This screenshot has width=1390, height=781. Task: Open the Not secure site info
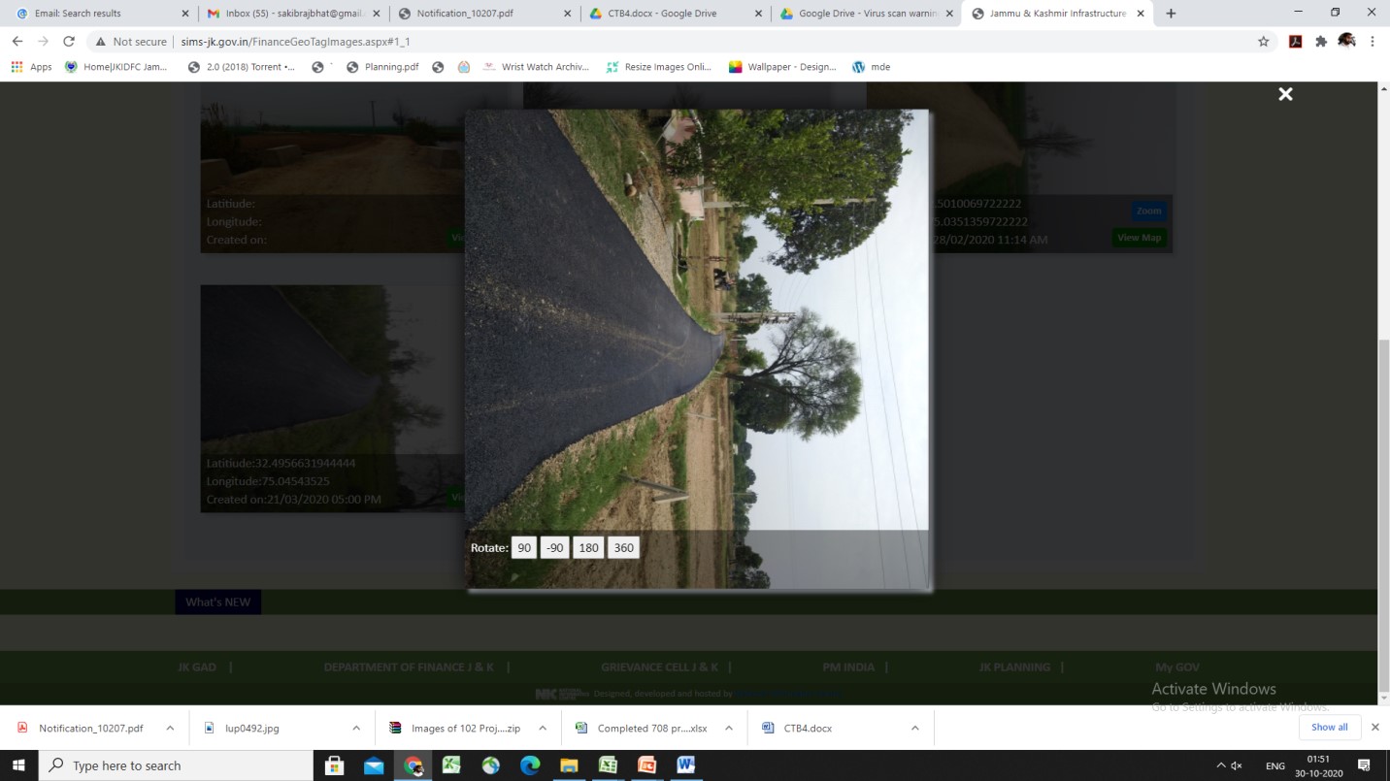130,42
